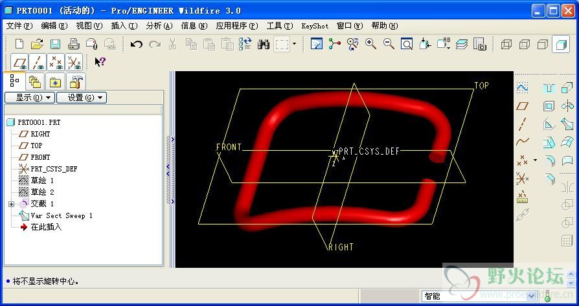Open an existing file with the folder icon
This screenshot has width=579, height=306.
[x=38, y=45]
